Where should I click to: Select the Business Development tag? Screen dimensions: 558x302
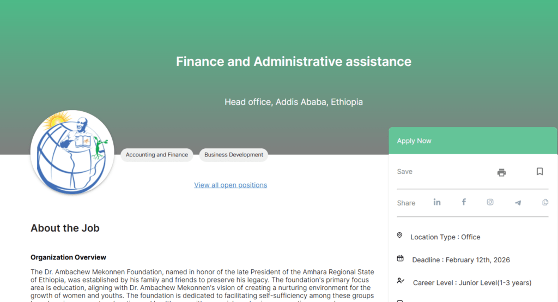coord(234,155)
